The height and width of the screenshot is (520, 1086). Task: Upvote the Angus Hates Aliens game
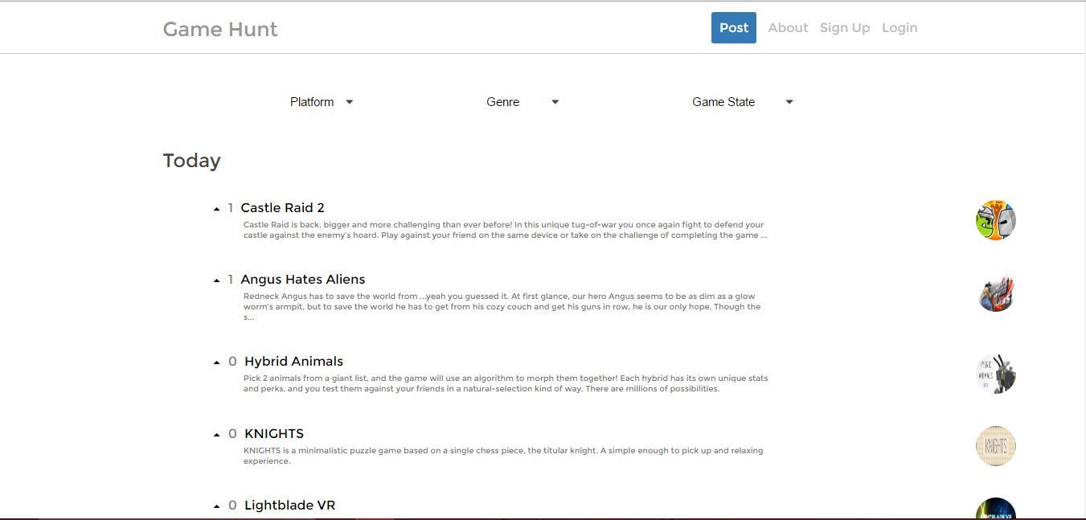(217, 279)
